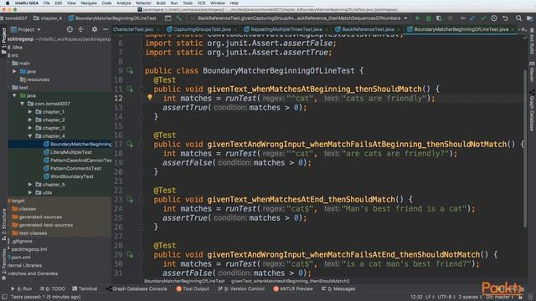Expand the chapter_1 package
The height and width of the screenshot is (301, 536).
(30, 112)
